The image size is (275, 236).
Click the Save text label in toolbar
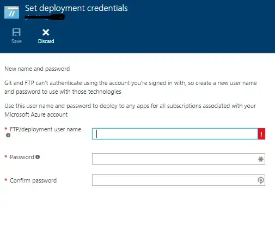click(x=16, y=41)
